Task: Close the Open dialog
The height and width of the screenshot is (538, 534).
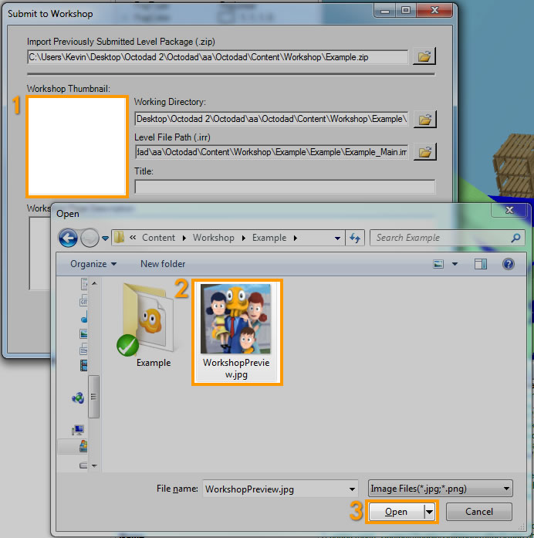Action: point(509,210)
